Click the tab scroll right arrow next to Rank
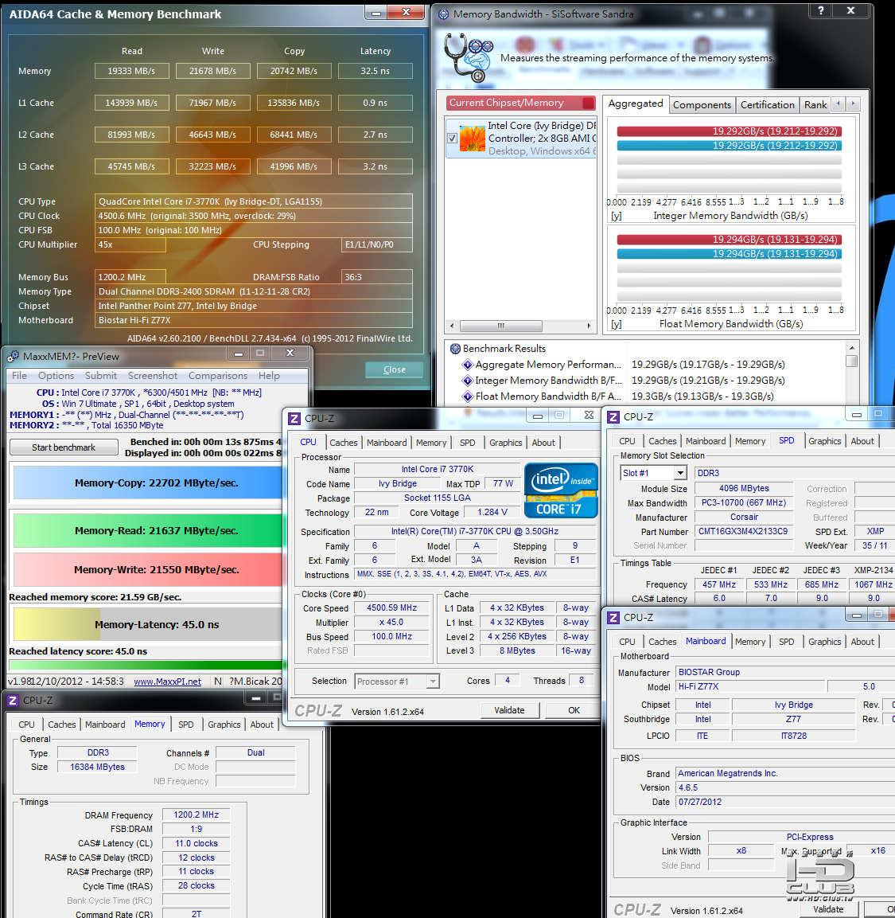895x918 pixels. pyautogui.click(x=853, y=104)
